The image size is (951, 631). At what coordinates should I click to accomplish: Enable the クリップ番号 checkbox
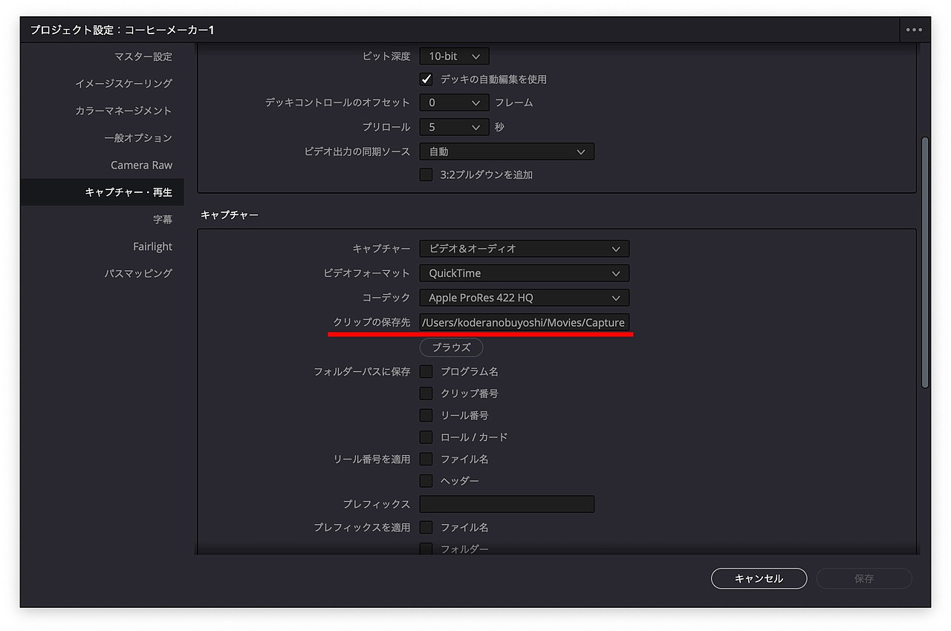(426, 393)
